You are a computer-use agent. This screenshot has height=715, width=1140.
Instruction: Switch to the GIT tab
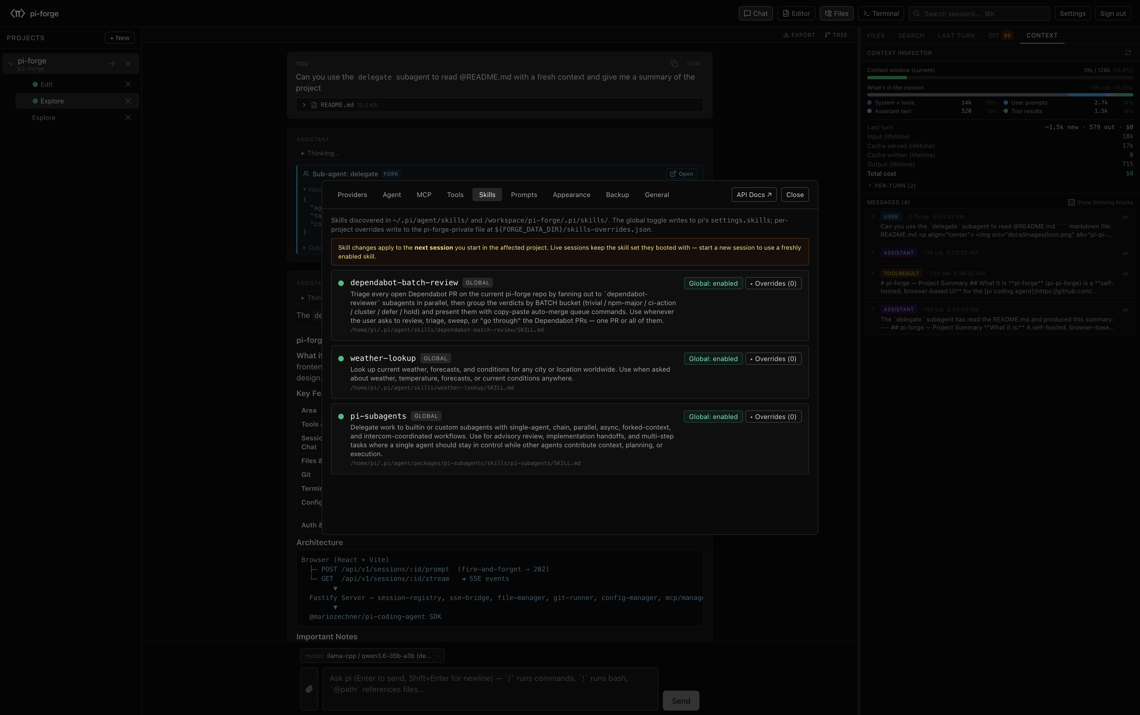coord(1000,35)
